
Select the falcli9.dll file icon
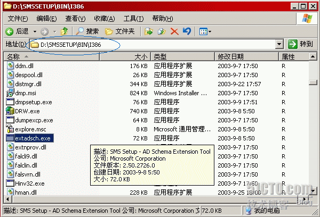(10, 156)
